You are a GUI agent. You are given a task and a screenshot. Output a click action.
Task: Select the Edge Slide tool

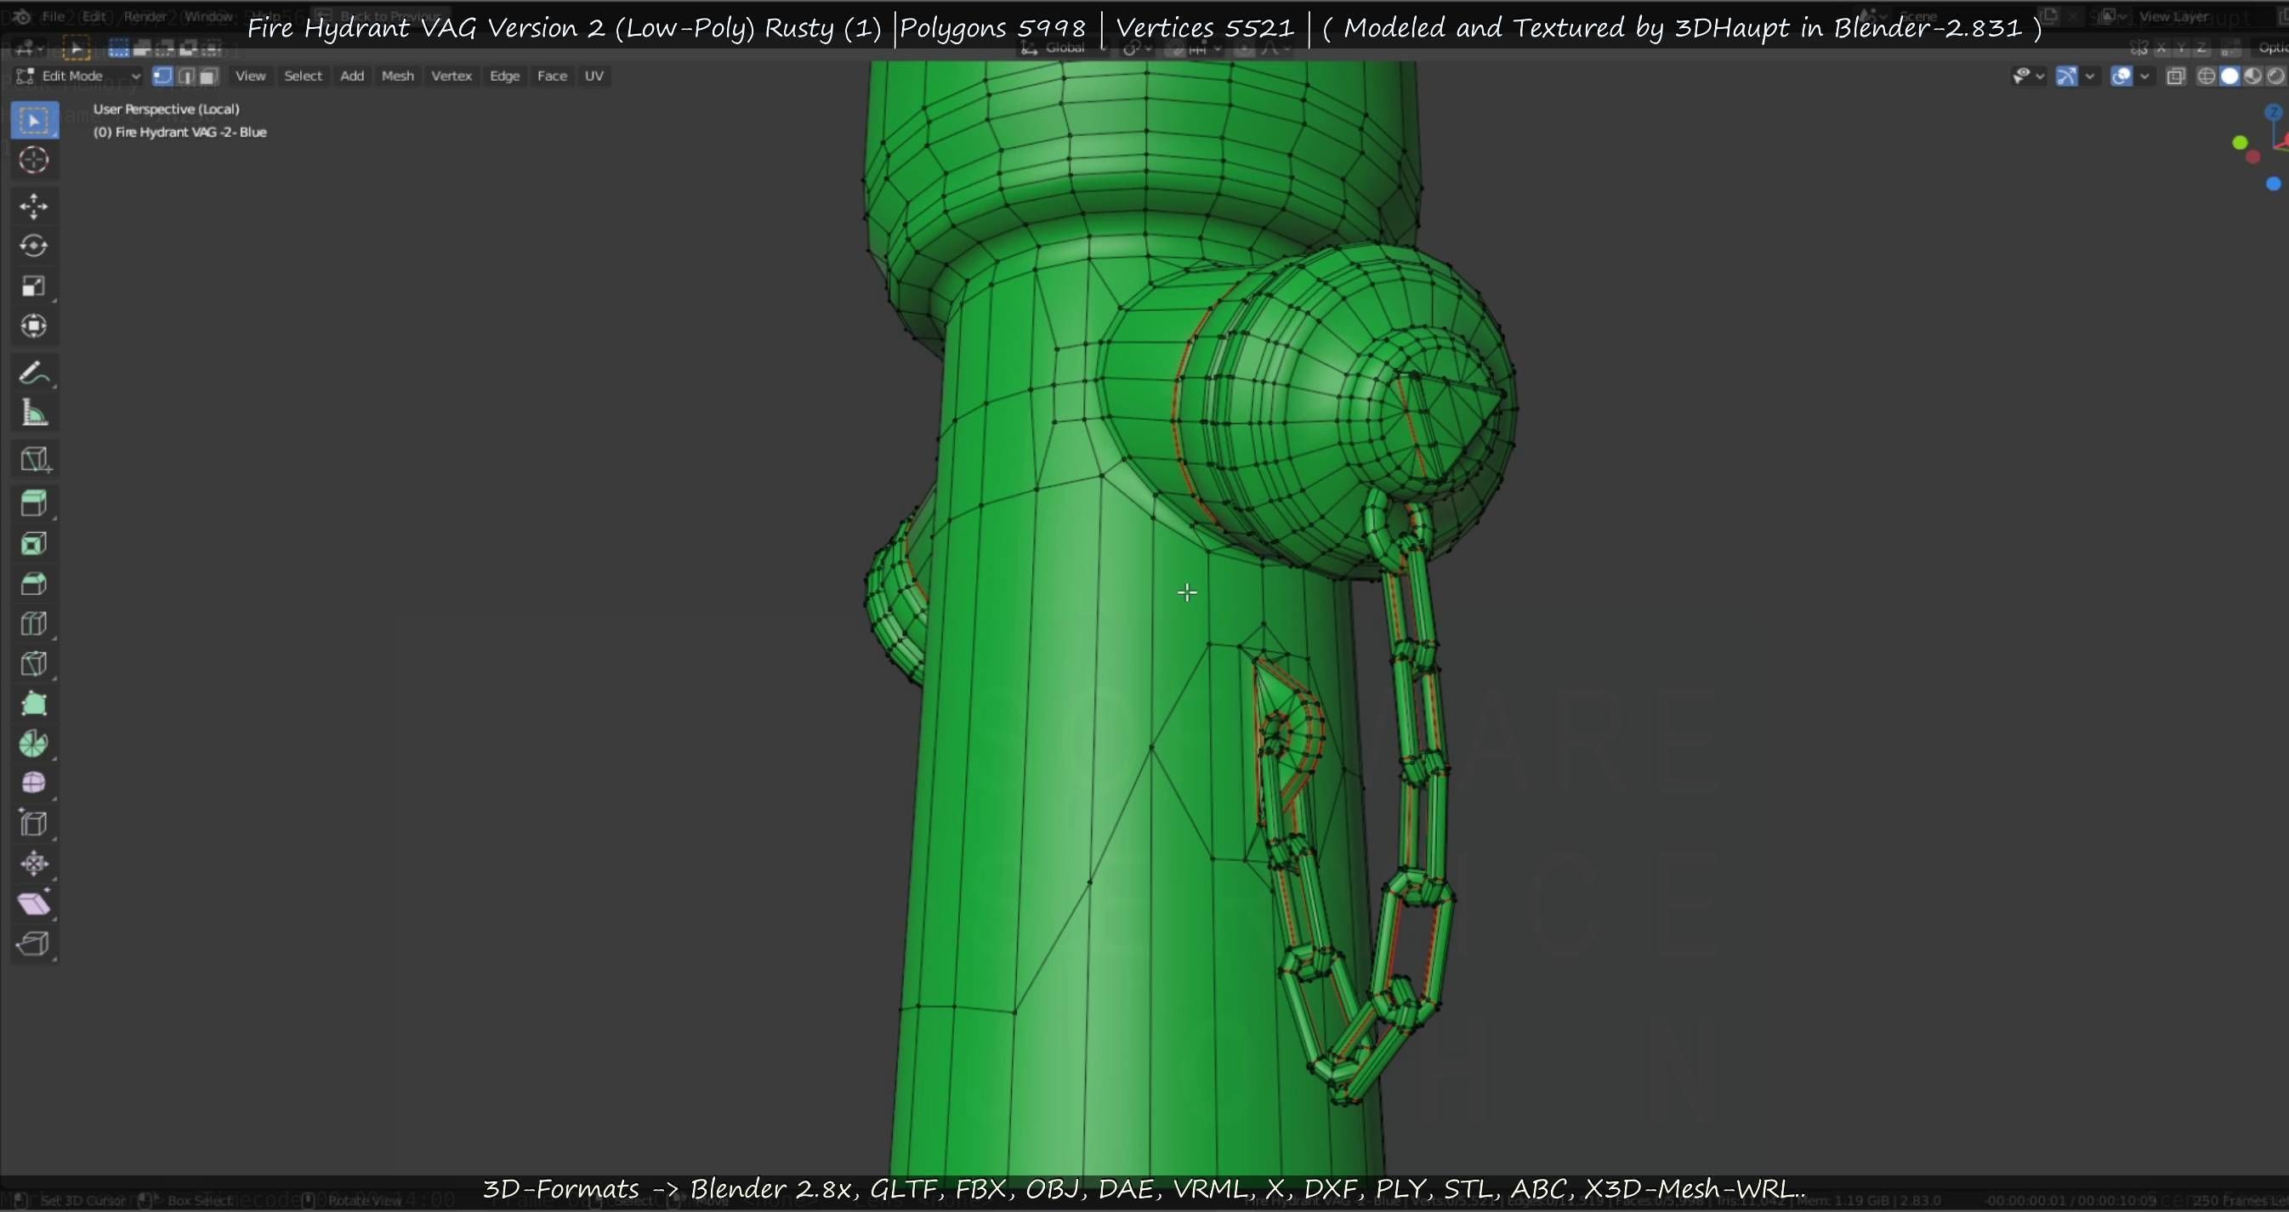click(x=35, y=823)
